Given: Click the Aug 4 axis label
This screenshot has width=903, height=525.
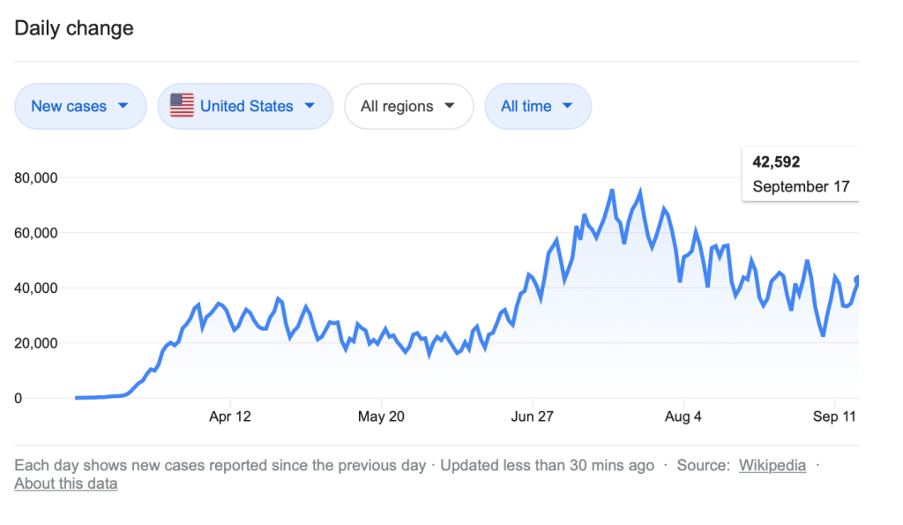Looking at the screenshot, I should [683, 416].
